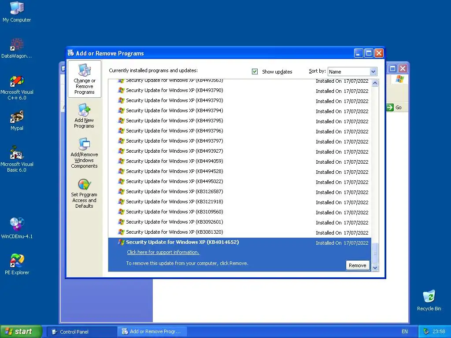
Task: Click the Add or Remove Programs title icon
Action: (71, 53)
